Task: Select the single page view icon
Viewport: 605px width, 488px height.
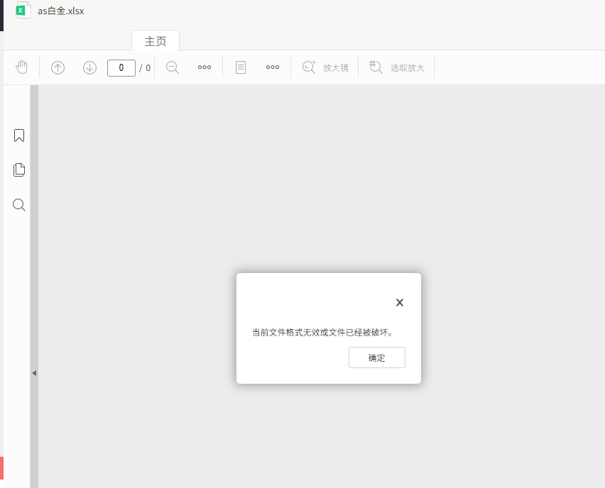Action: click(241, 67)
